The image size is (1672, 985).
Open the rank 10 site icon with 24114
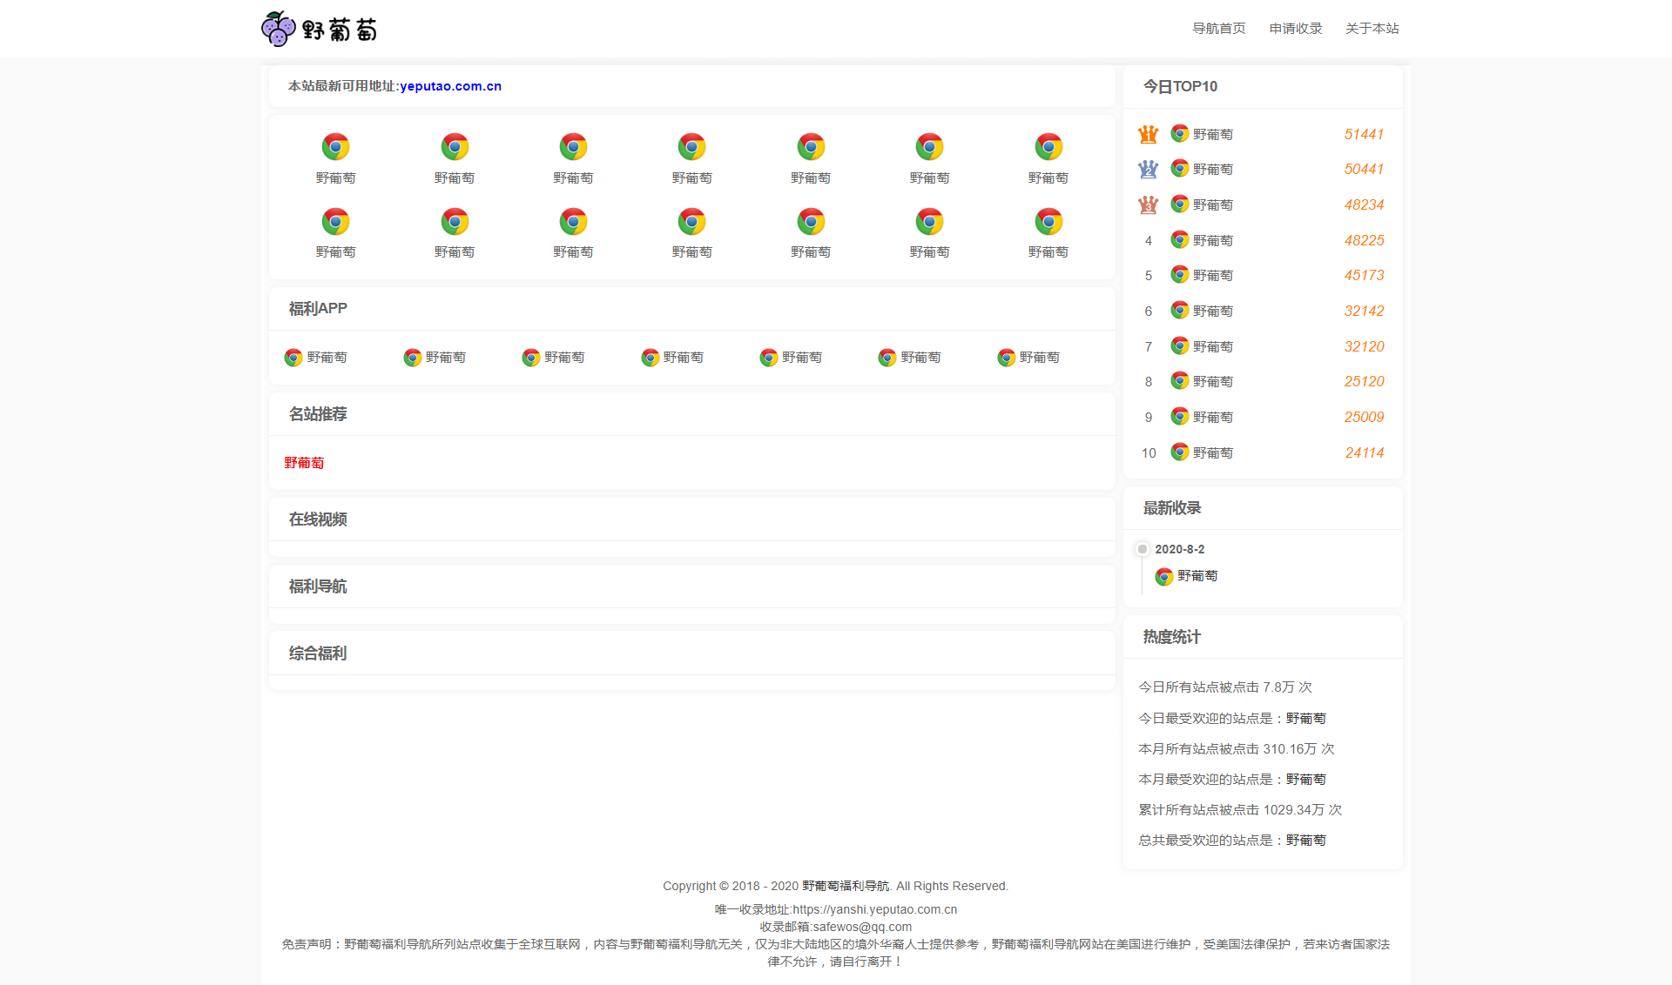click(x=1180, y=452)
